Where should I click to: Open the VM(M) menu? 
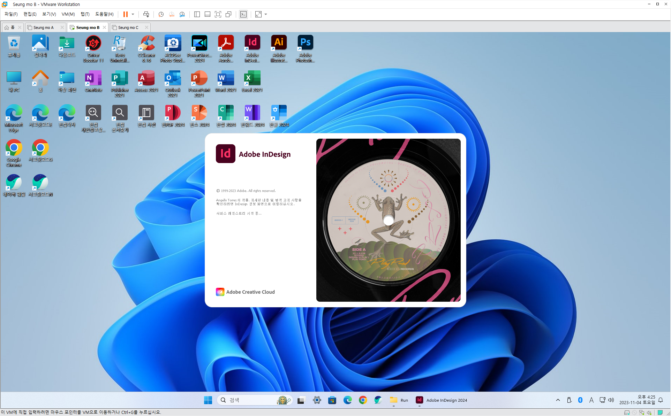pyautogui.click(x=68, y=14)
